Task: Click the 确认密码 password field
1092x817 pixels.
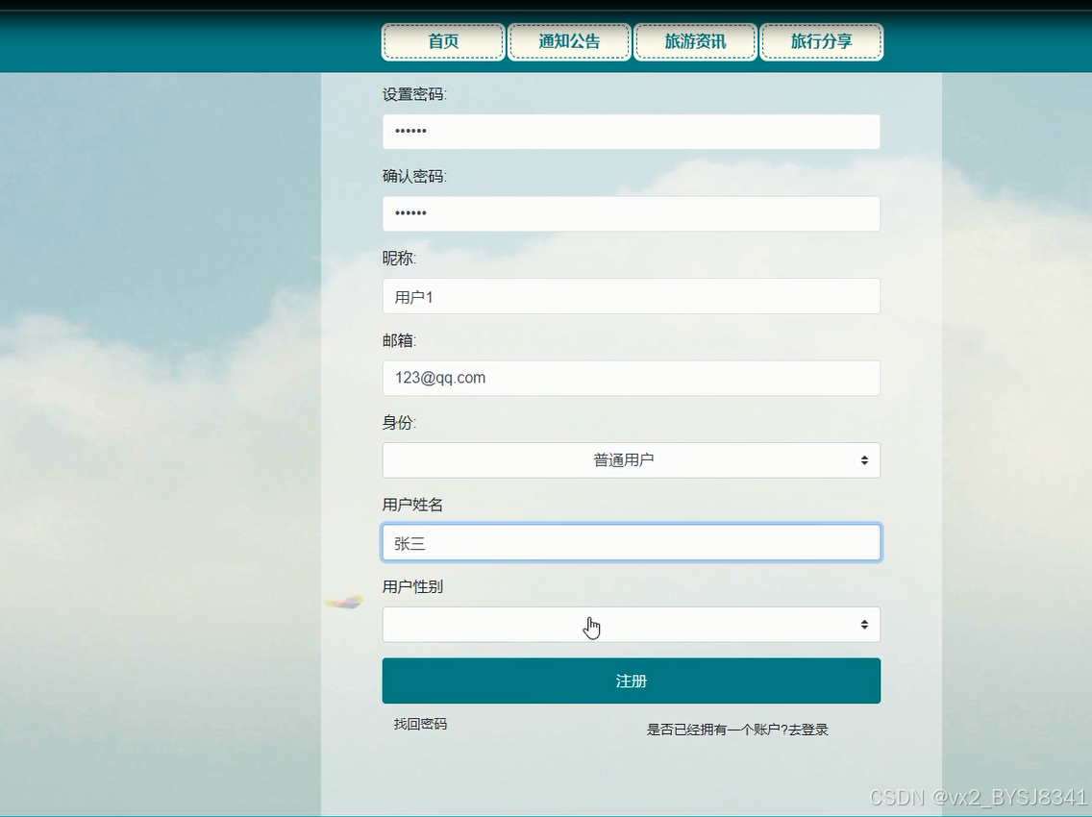Action: click(631, 213)
